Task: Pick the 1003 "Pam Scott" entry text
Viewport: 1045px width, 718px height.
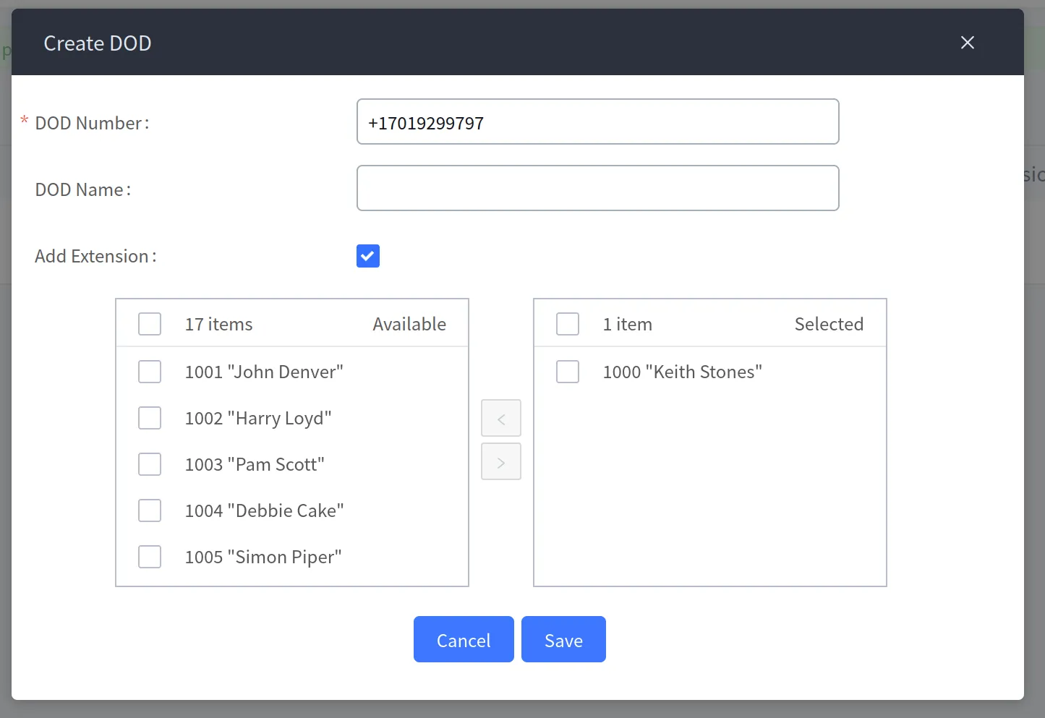Action: [x=255, y=464]
